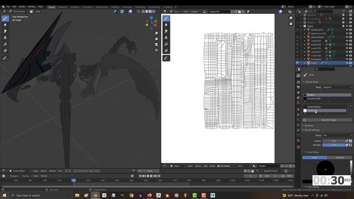Toggle Use Nodes checkbox in node editor
The height and width of the screenshot is (199, 354).
tap(218, 166)
